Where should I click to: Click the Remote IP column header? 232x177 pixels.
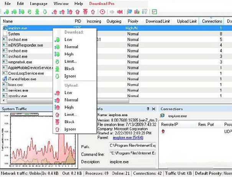tap(178, 125)
